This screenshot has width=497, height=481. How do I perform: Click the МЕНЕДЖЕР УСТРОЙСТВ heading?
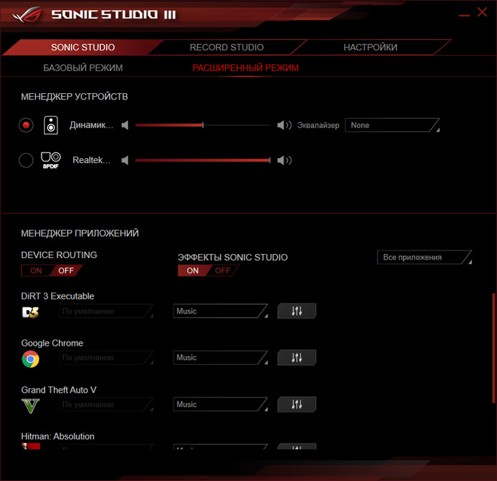pyautogui.click(x=74, y=97)
